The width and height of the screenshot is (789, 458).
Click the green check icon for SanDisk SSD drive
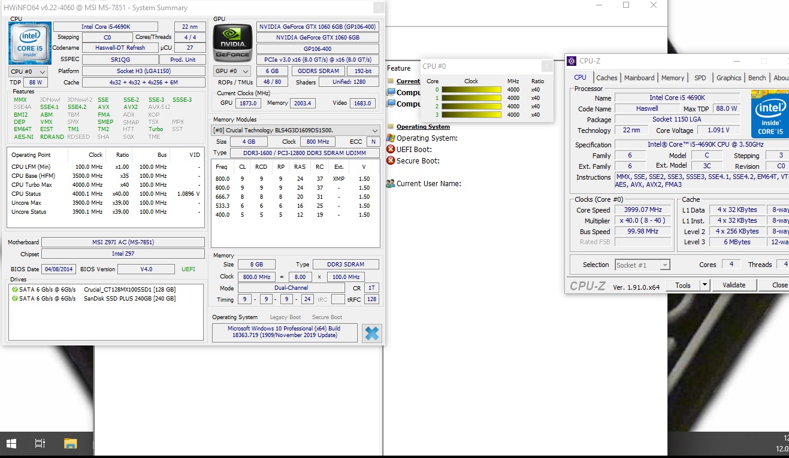pos(15,298)
